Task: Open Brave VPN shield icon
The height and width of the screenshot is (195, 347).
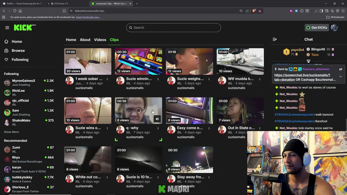Action: point(338,11)
